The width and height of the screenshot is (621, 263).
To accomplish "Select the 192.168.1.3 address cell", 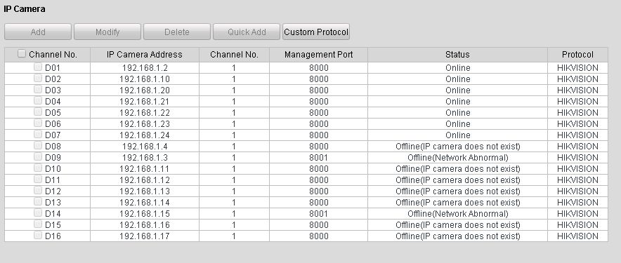I will tap(145, 157).
